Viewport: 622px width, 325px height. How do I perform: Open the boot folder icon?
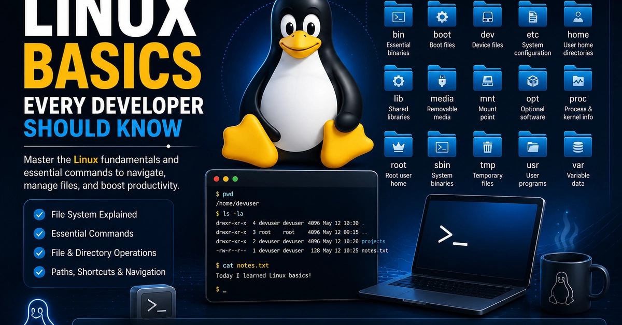click(442, 14)
